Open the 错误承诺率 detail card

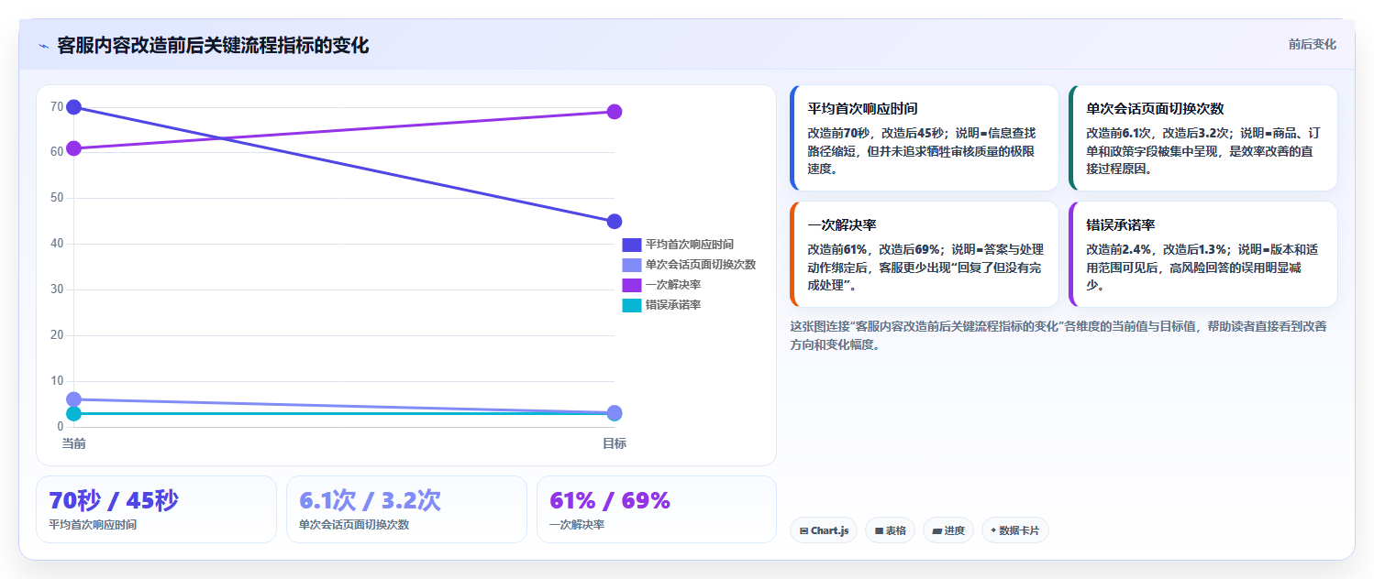(1202, 255)
